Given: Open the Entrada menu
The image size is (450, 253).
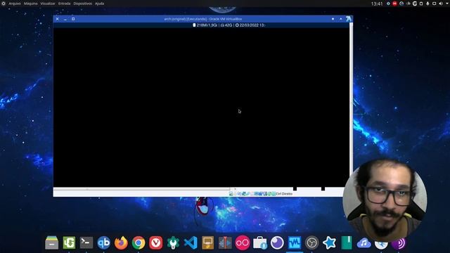Looking at the screenshot, I should pos(64,4).
